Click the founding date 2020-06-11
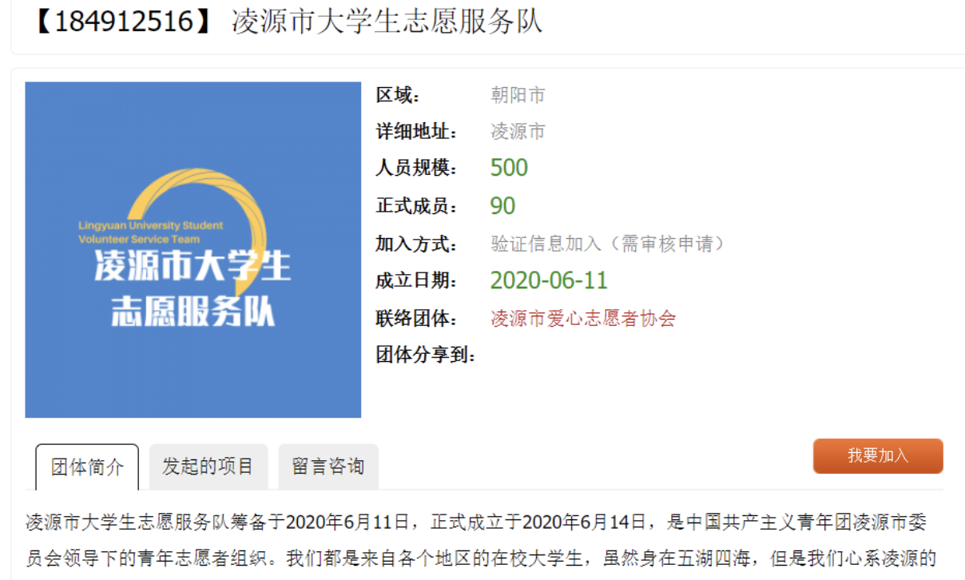Viewport: 965px width, 580px height. pos(549,280)
